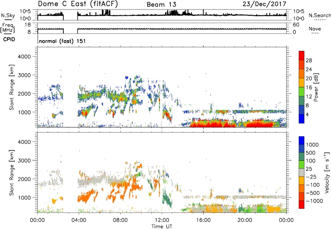The height and width of the screenshot is (229, 331).
Task: Click the 'N.Sky' axis label
Action: click(x=8, y=15)
